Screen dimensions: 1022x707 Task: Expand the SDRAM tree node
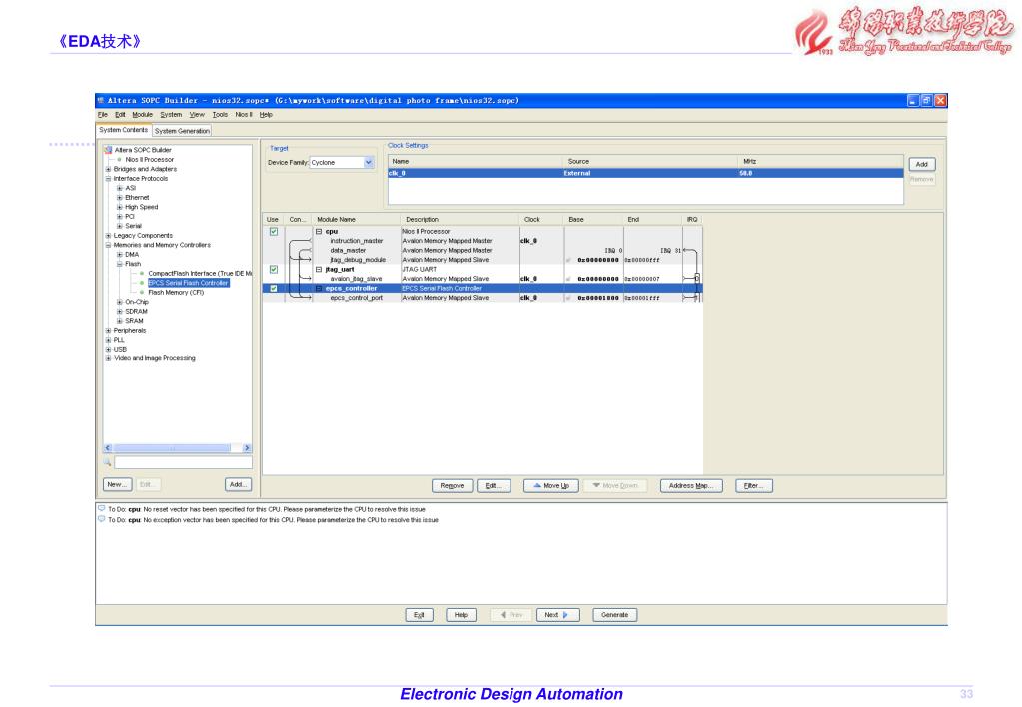pyautogui.click(x=120, y=312)
